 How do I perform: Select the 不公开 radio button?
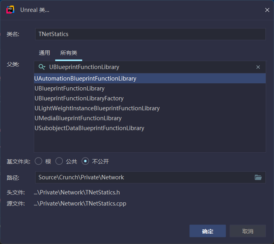coord(85,161)
